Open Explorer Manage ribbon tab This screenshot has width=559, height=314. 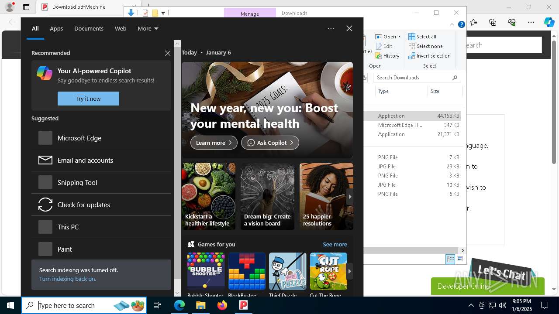coord(250,14)
